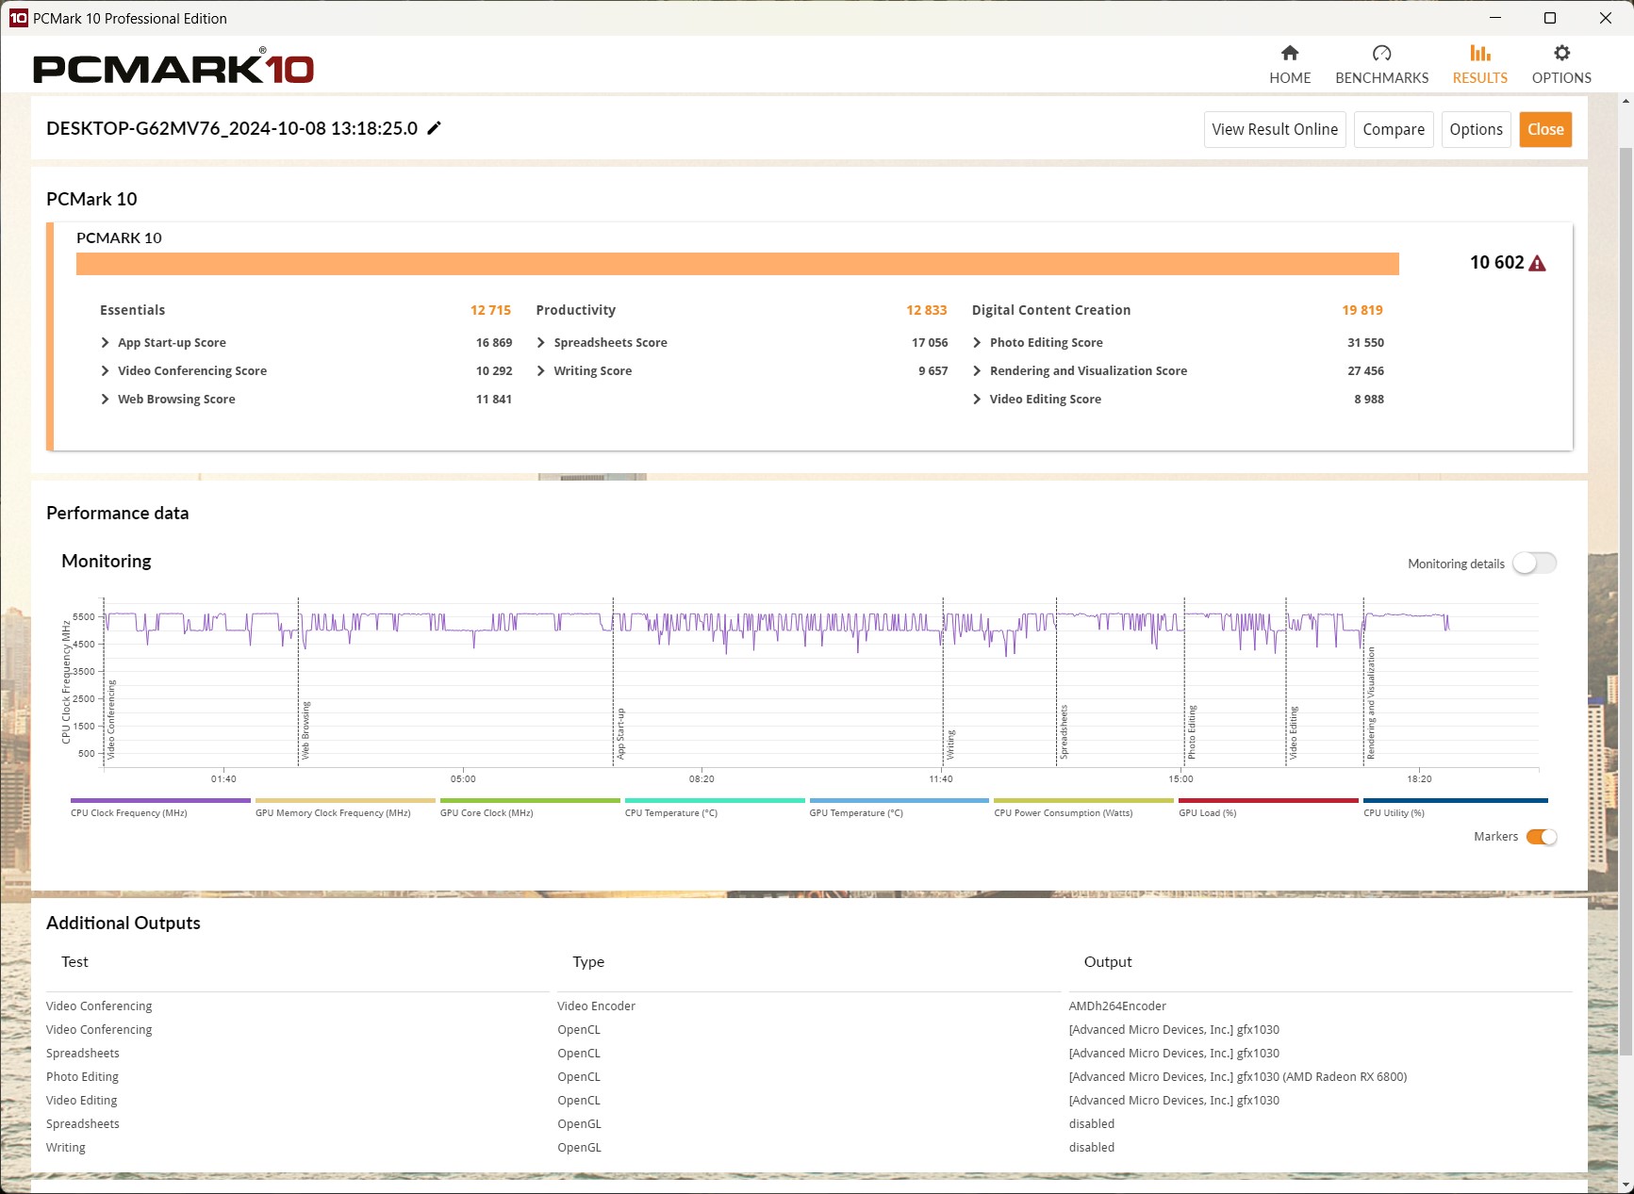Open the RESULTS section

[1479, 64]
